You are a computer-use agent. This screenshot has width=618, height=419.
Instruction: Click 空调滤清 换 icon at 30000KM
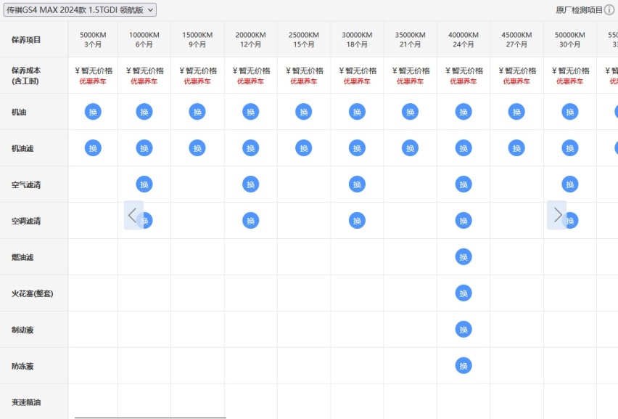[357, 221]
